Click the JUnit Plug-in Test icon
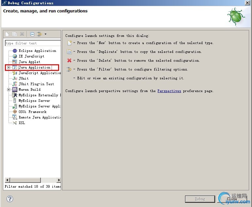The image size is (252, 207). pos(15,84)
